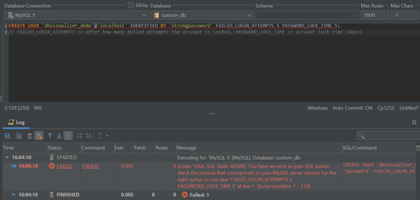Copy log entries with the copy icon
Image resolution: width=420 pixels, height=200 pixels.
[18, 136]
